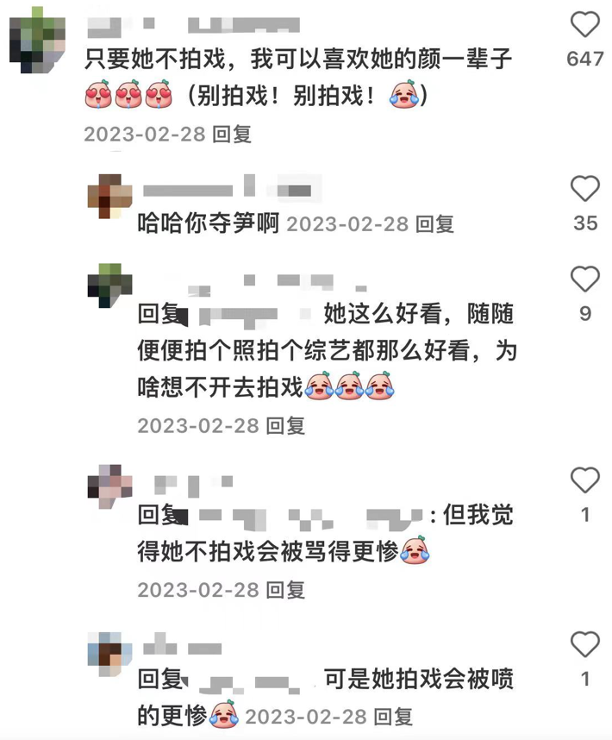Reply to the 随随便便拍个照 comment
This screenshot has height=740, width=612.
tap(285, 426)
